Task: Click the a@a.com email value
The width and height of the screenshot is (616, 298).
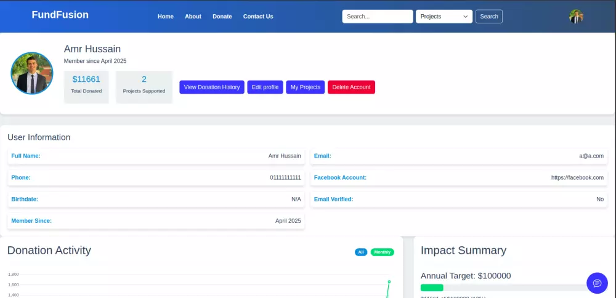Action: 591,156
